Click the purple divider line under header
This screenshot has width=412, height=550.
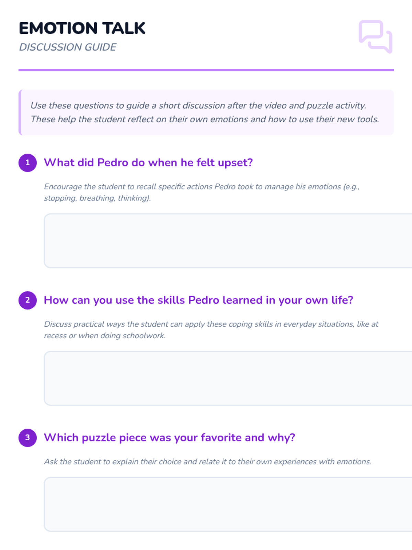206,70
